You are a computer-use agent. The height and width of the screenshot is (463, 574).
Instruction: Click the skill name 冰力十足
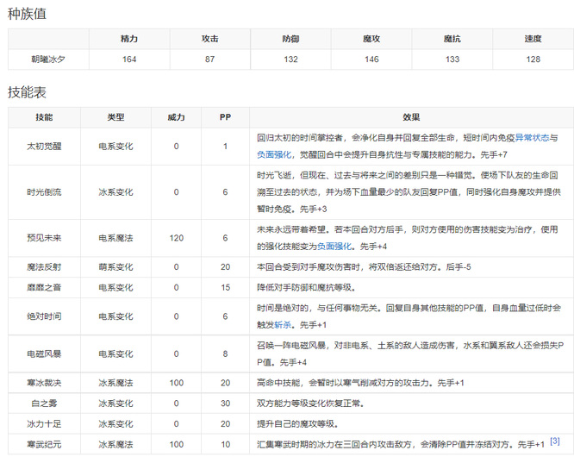click(x=44, y=424)
